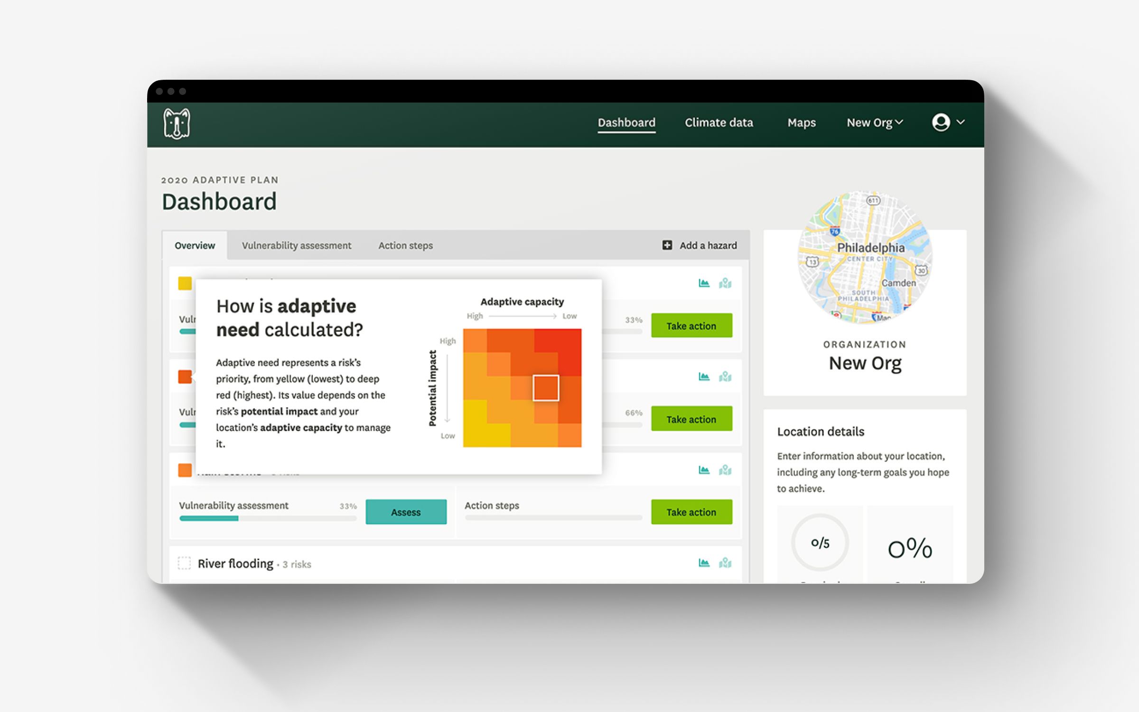Screen dimensions: 1139x712
Task: Click the Location details heading
Action: pos(821,431)
